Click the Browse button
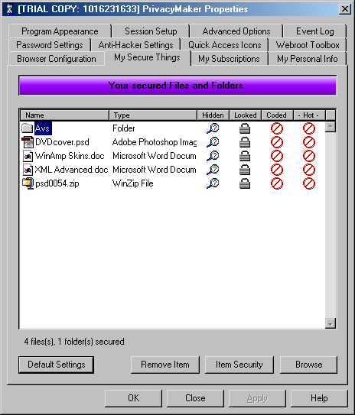Image resolution: width=355 pixels, height=415 pixels. pyautogui.click(x=308, y=365)
